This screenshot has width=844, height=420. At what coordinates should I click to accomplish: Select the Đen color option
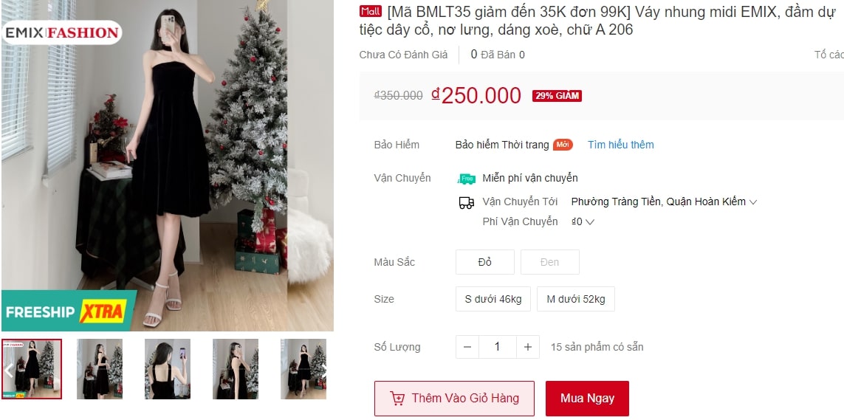click(549, 262)
